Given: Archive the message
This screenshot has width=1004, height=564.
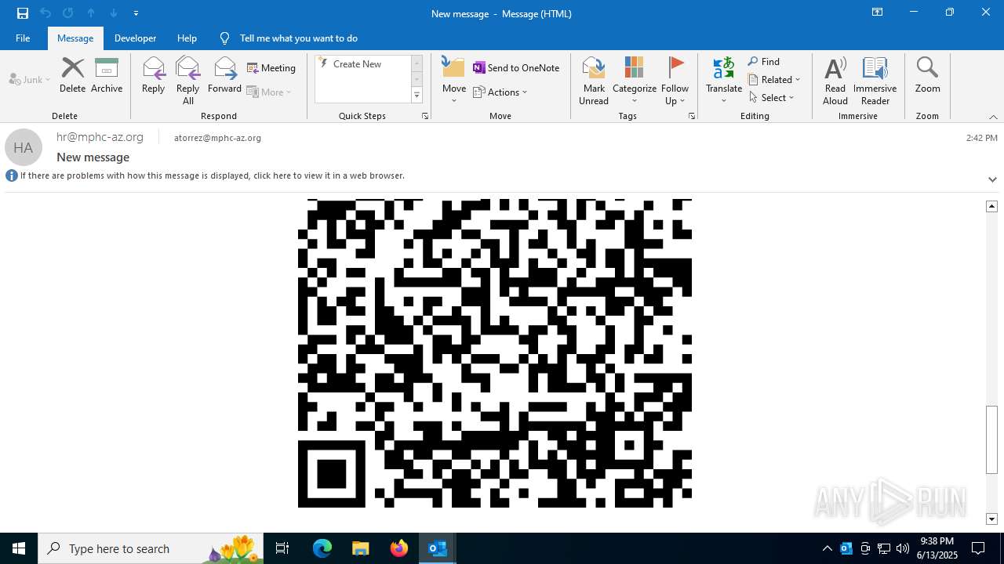Looking at the screenshot, I should coord(107,76).
